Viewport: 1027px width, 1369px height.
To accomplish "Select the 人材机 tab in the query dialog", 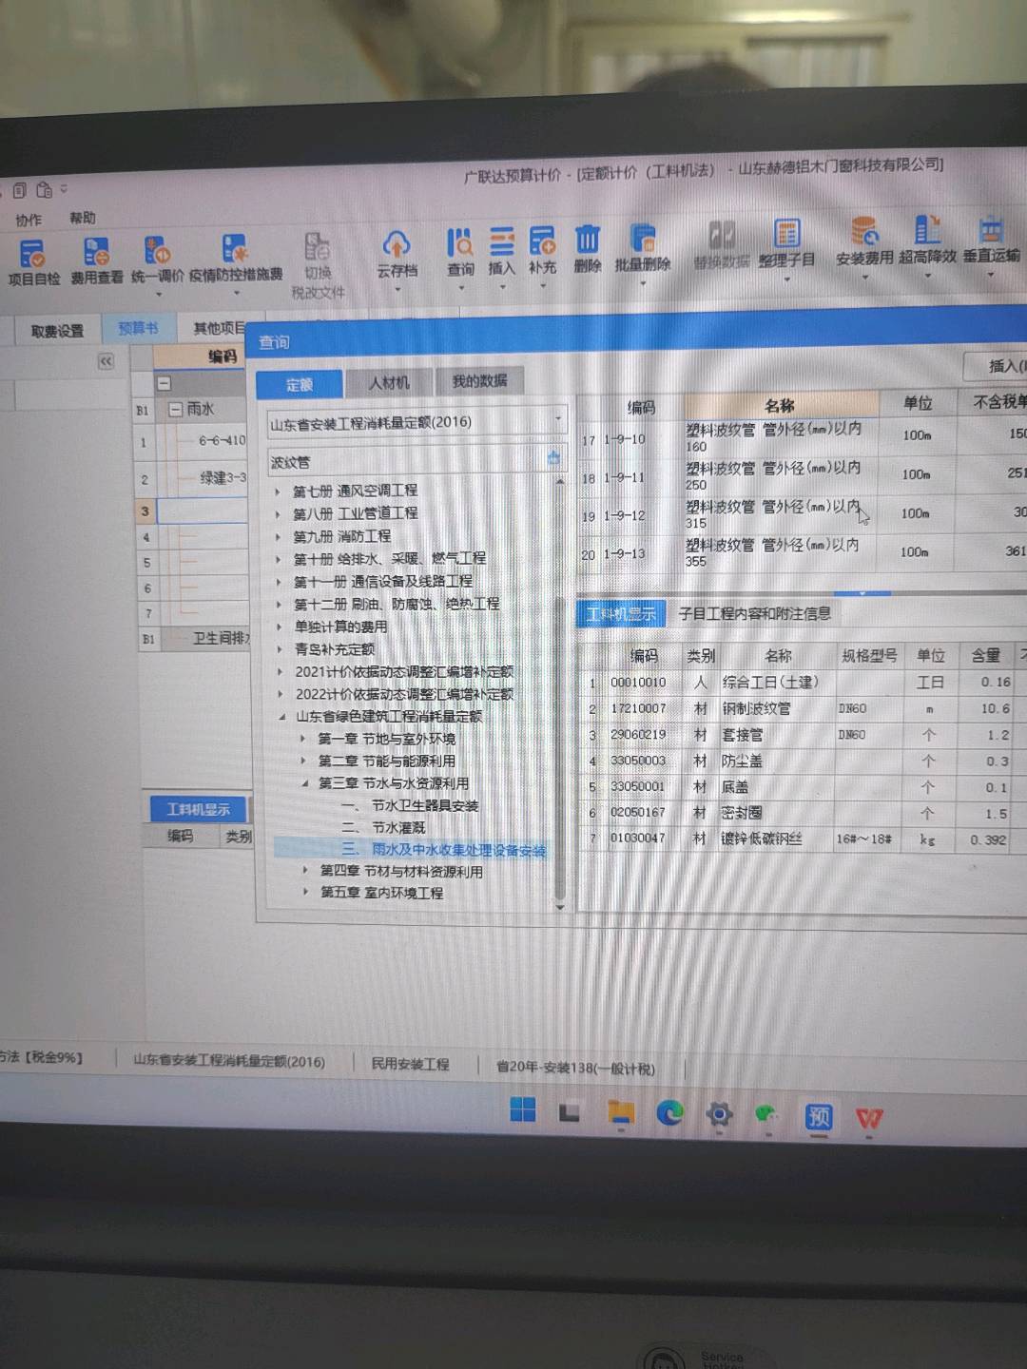I will pyautogui.click(x=389, y=382).
